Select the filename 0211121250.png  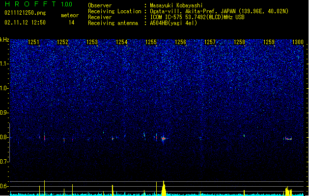point(25,13)
